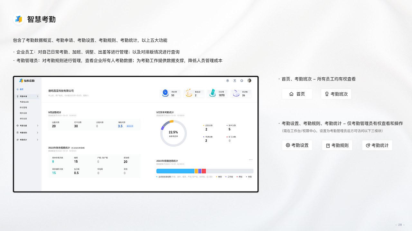Collapse the 考勤申请 sidebar chevron
This screenshot has width=412, height=231.
click(x=37, y=96)
